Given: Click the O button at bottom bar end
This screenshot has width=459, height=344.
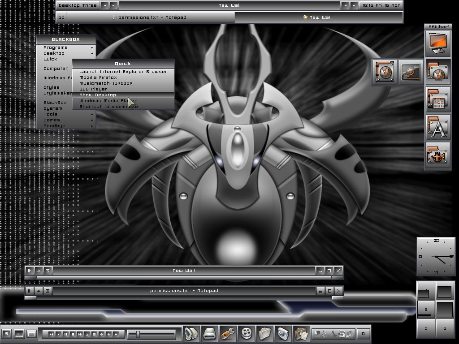Looking at the screenshot, I should pyautogui.click(x=363, y=334).
